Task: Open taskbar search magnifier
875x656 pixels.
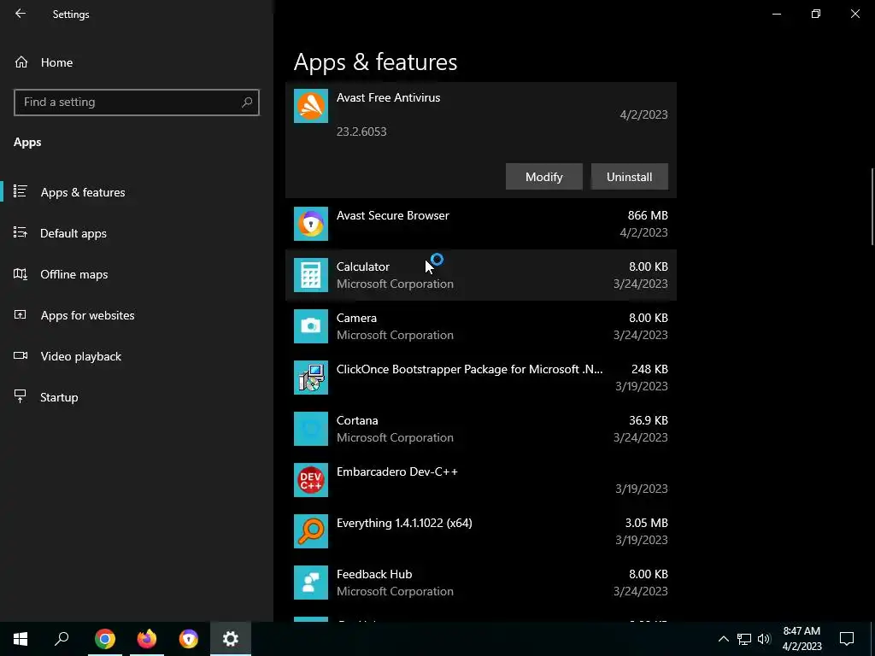Action: 62,639
